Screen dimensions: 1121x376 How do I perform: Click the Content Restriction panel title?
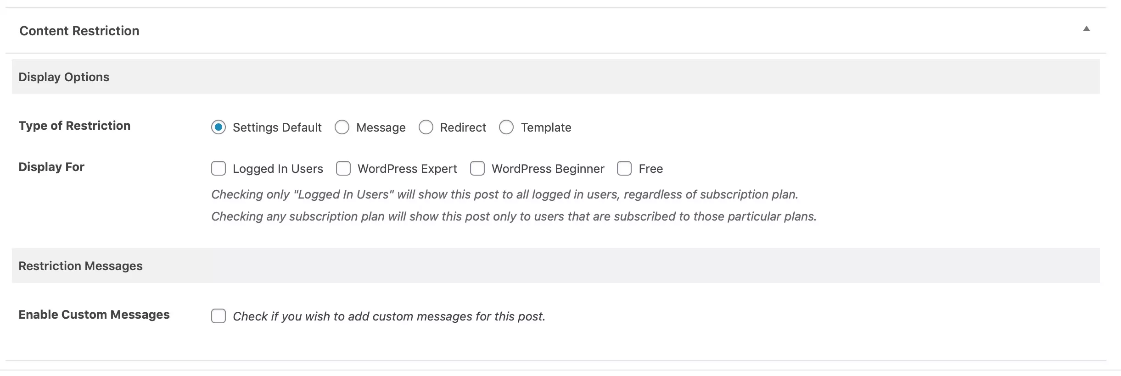(79, 31)
